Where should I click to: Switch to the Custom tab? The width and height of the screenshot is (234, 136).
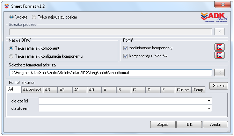click(x=183, y=90)
